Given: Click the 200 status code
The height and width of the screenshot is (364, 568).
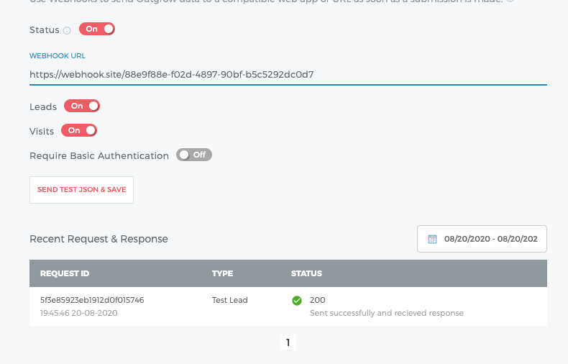Looking at the screenshot, I should [x=317, y=300].
